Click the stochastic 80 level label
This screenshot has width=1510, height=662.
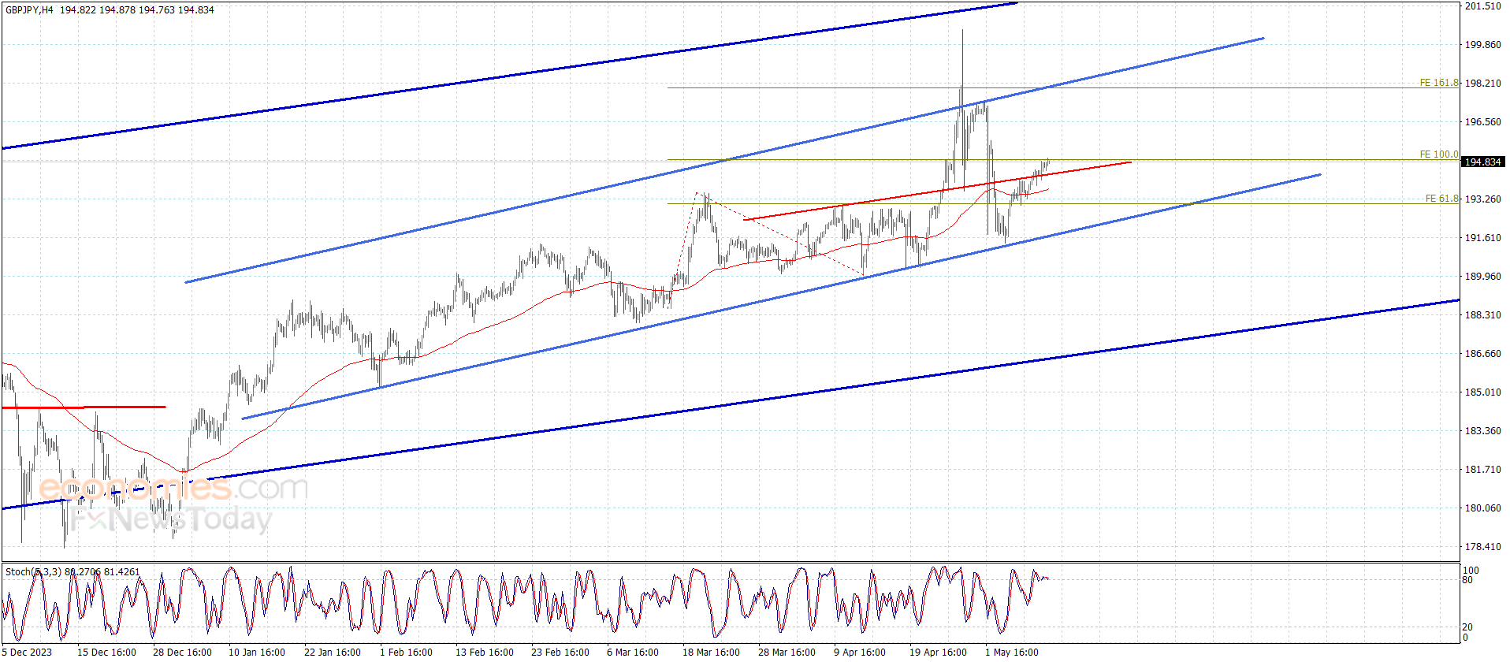(x=1467, y=580)
